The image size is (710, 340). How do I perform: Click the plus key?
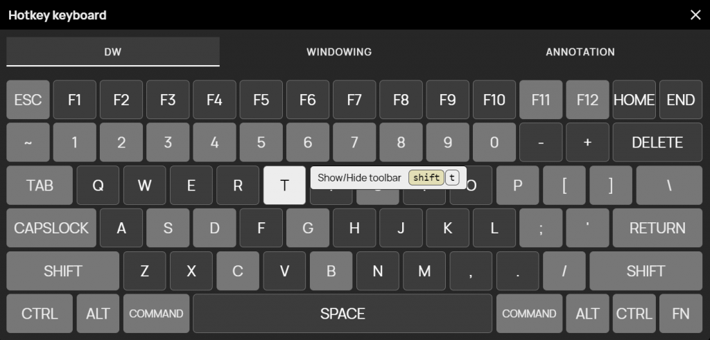coord(587,143)
